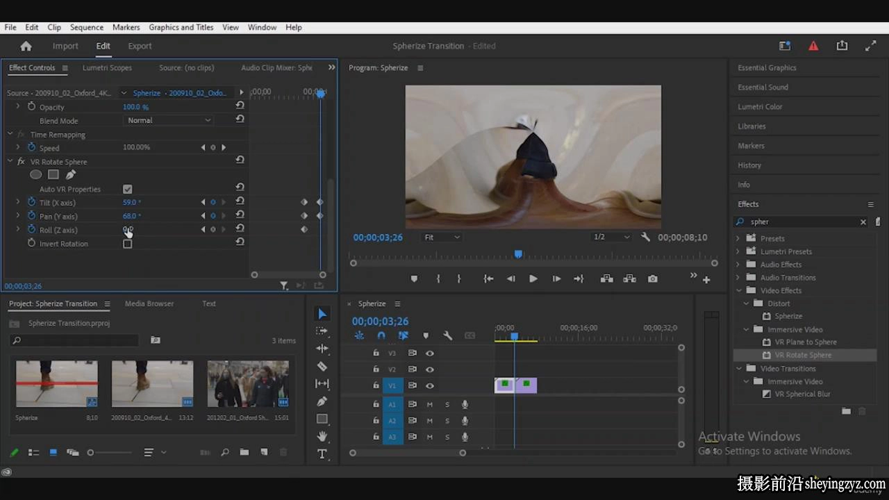The width and height of the screenshot is (889, 500).
Task: Expand the Presets folder in Effects
Action: pyautogui.click(x=738, y=238)
